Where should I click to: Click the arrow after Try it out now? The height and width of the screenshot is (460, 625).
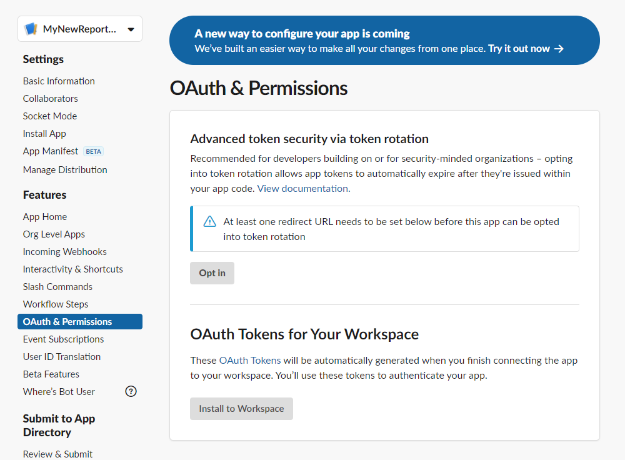pyautogui.click(x=559, y=49)
